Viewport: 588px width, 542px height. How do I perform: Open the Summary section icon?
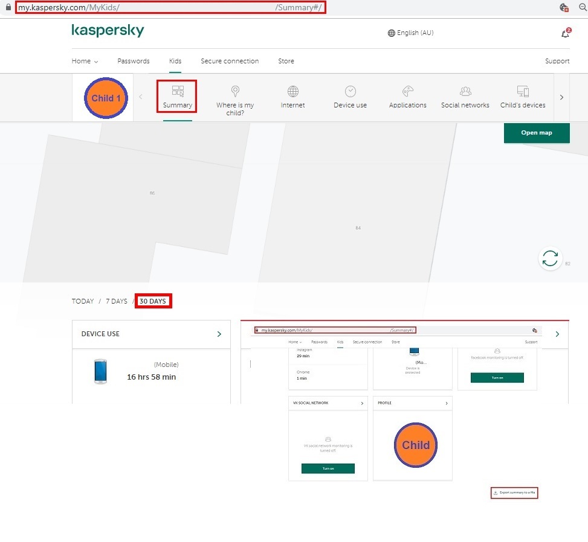point(178,91)
